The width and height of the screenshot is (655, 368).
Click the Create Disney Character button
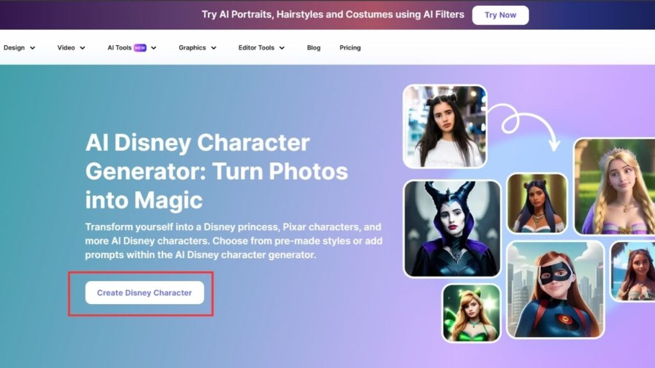click(145, 293)
